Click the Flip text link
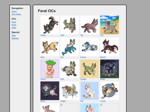The image size is (150, 112). tap(82, 101)
